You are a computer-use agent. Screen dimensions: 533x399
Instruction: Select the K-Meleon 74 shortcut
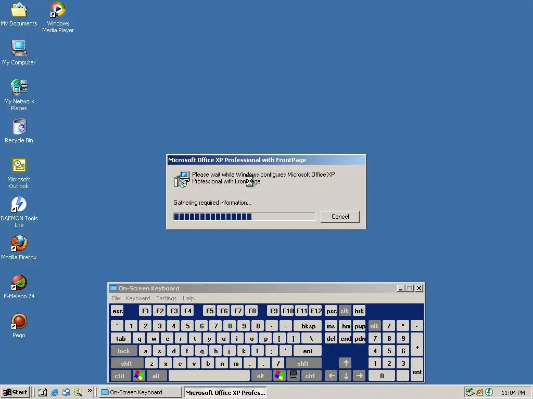(x=19, y=287)
